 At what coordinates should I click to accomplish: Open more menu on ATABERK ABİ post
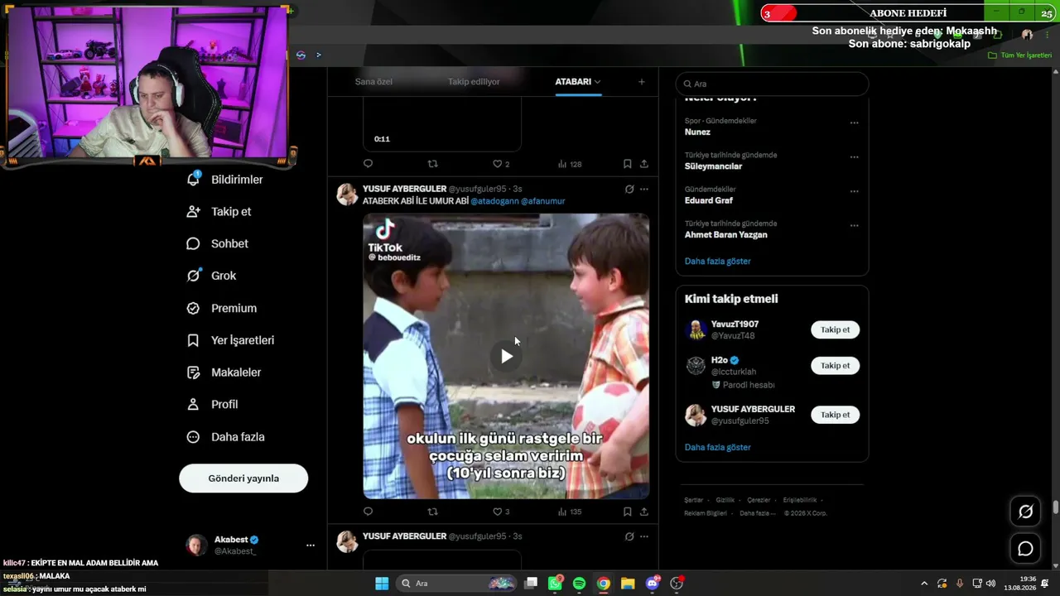(644, 189)
